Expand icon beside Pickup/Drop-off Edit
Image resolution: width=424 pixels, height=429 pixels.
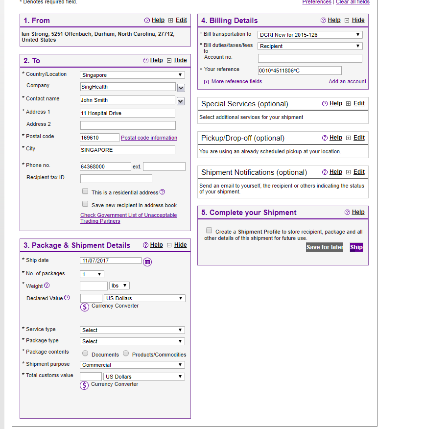point(348,138)
